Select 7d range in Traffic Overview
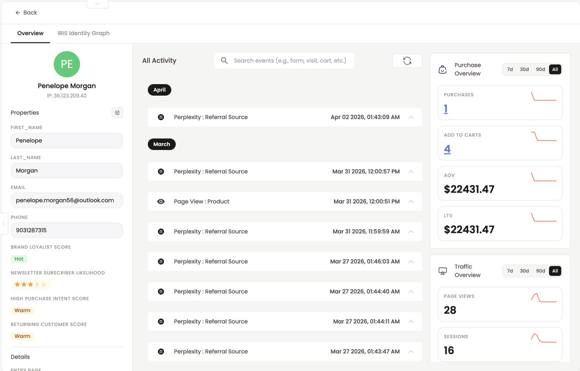This screenshot has height=371, width=580. click(x=510, y=271)
